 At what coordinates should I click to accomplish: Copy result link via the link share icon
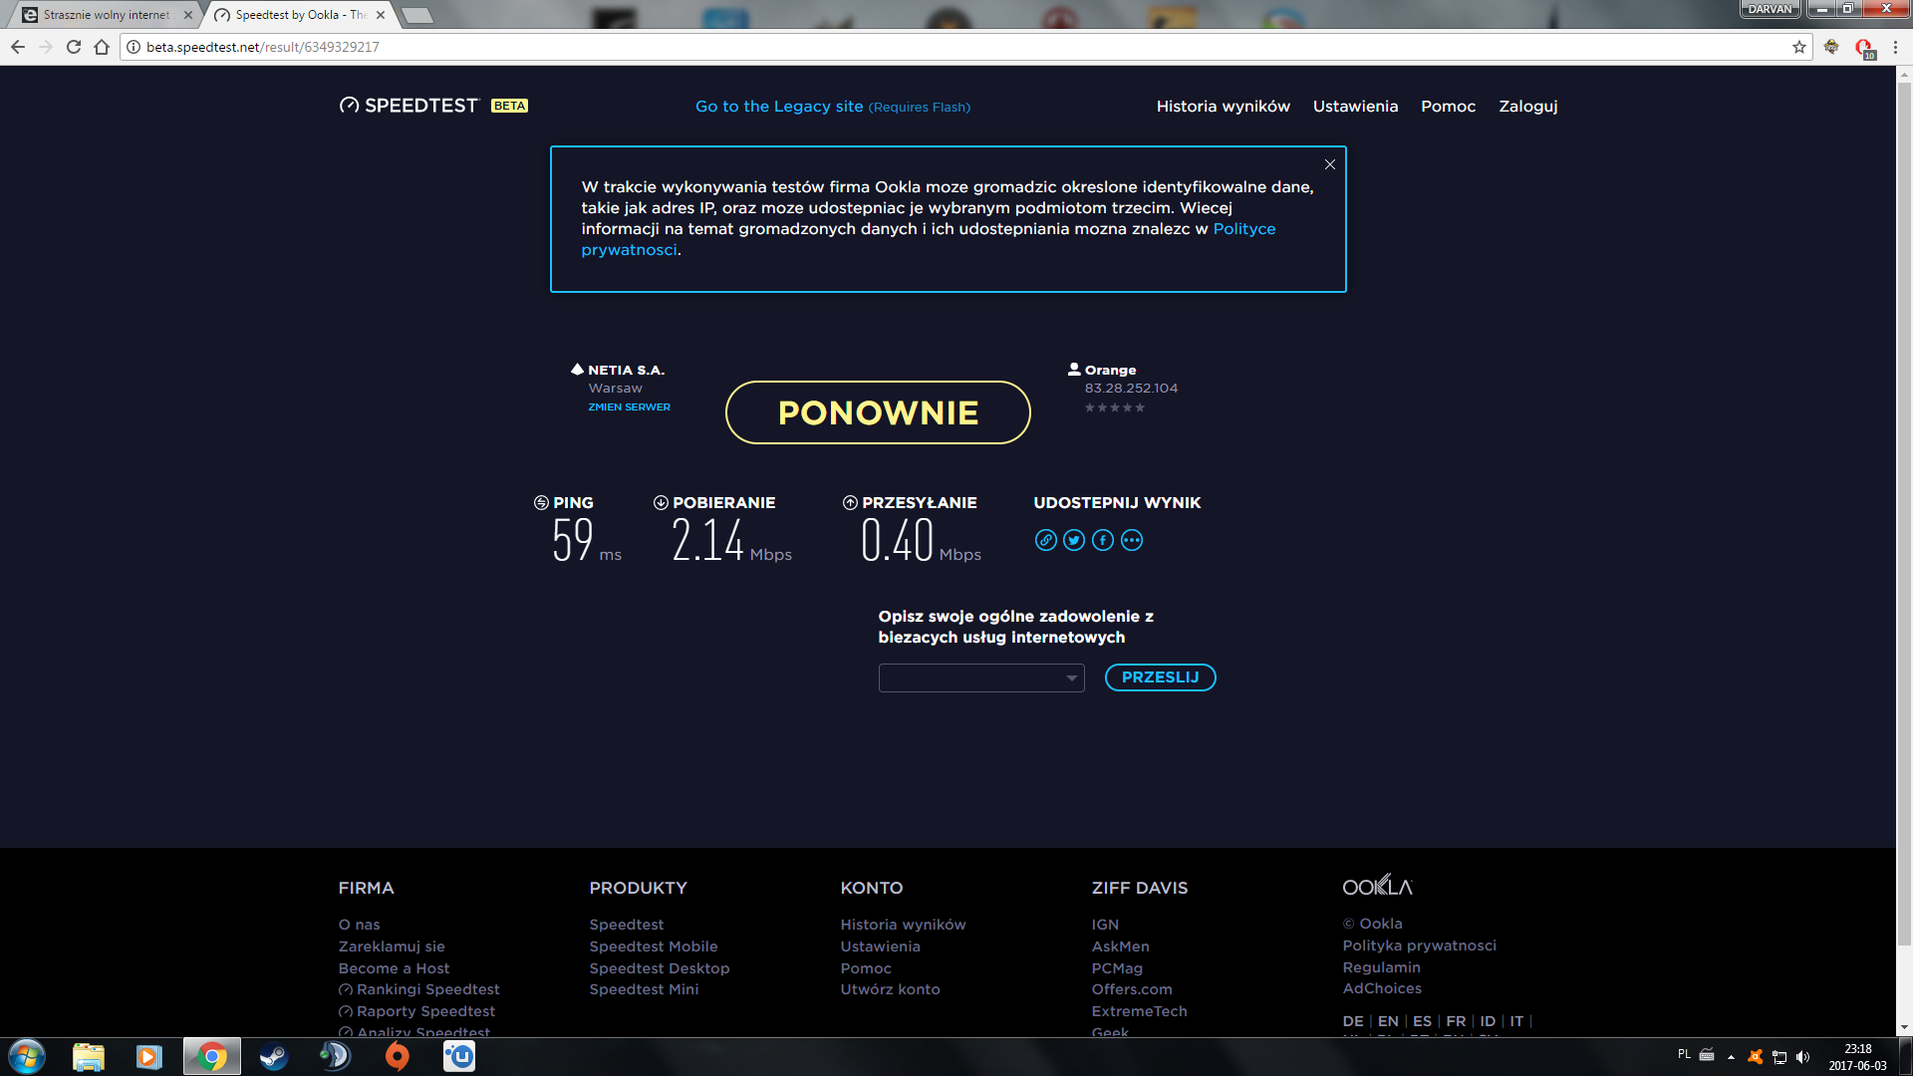click(x=1045, y=540)
